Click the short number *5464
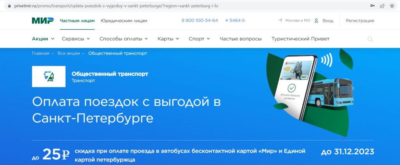Image resolution: width=400 pixels, height=165 pixels. (233, 20)
